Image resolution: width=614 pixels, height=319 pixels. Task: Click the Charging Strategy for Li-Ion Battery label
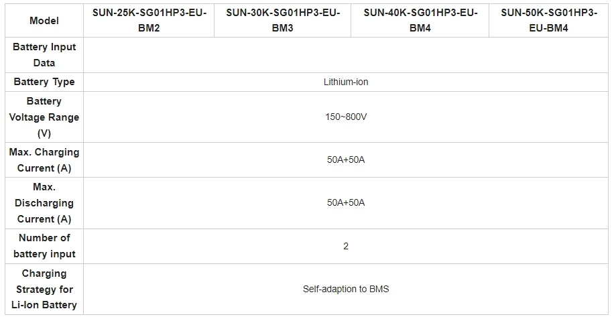(x=44, y=290)
